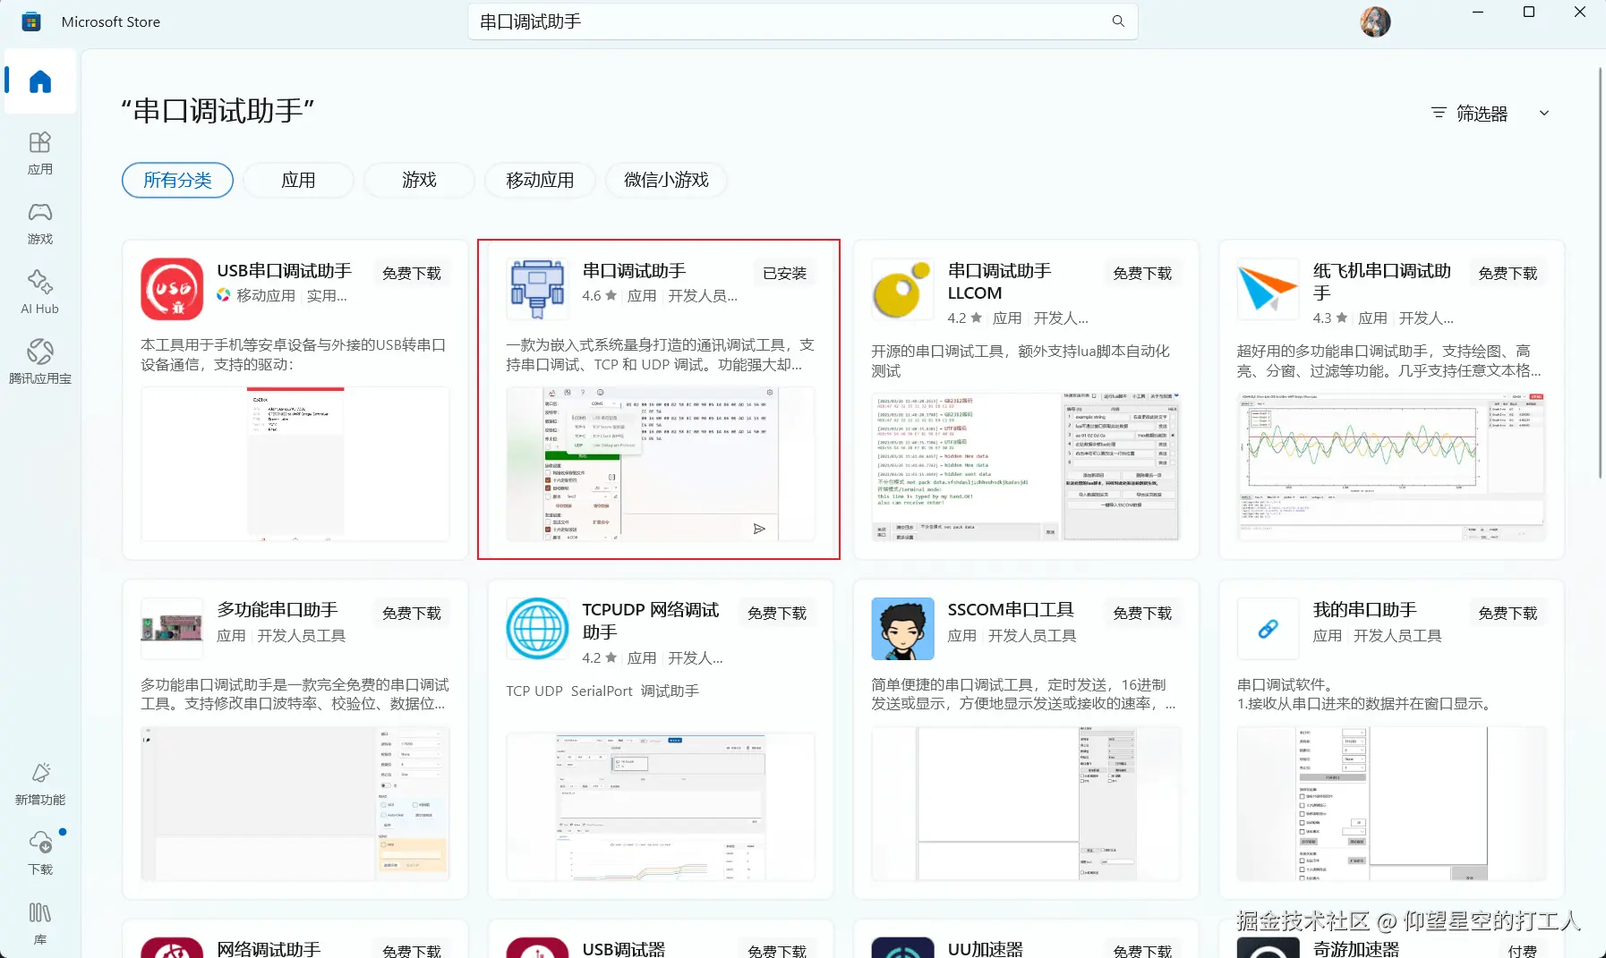Screen dimensions: 1606x958
Task: Select the 微信小游戏 category tab
Action: (x=666, y=180)
